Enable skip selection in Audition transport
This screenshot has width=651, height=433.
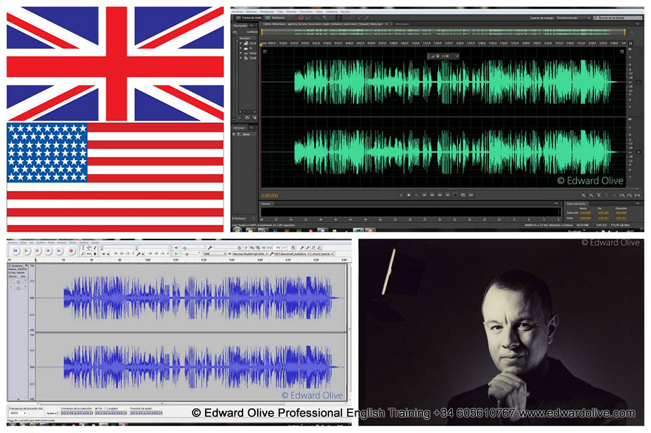tap(471, 195)
